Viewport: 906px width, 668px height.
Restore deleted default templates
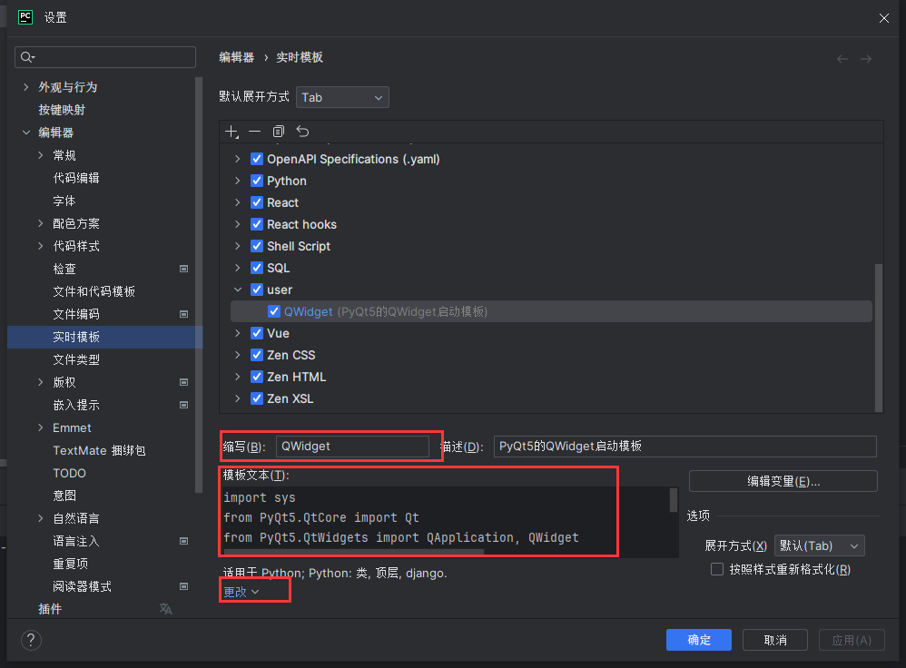click(x=303, y=132)
